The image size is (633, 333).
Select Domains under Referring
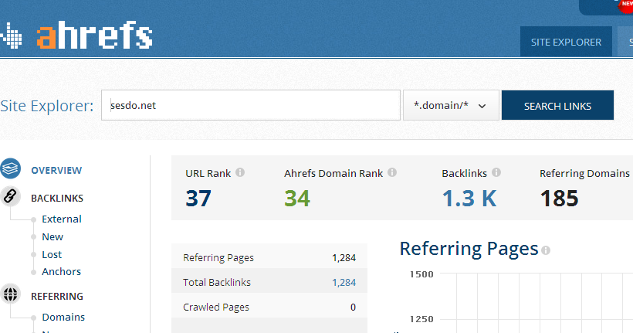[x=63, y=318]
